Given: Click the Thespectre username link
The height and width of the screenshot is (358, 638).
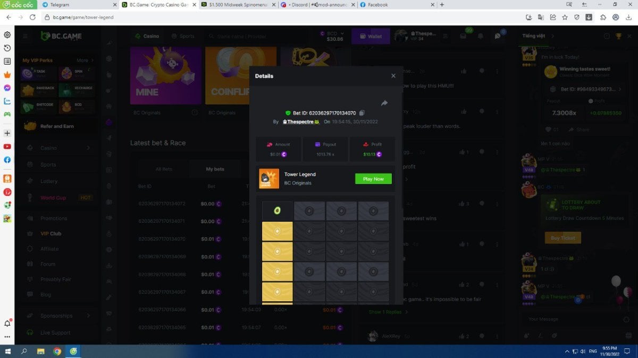Looking at the screenshot, I should (x=300, y=121).
